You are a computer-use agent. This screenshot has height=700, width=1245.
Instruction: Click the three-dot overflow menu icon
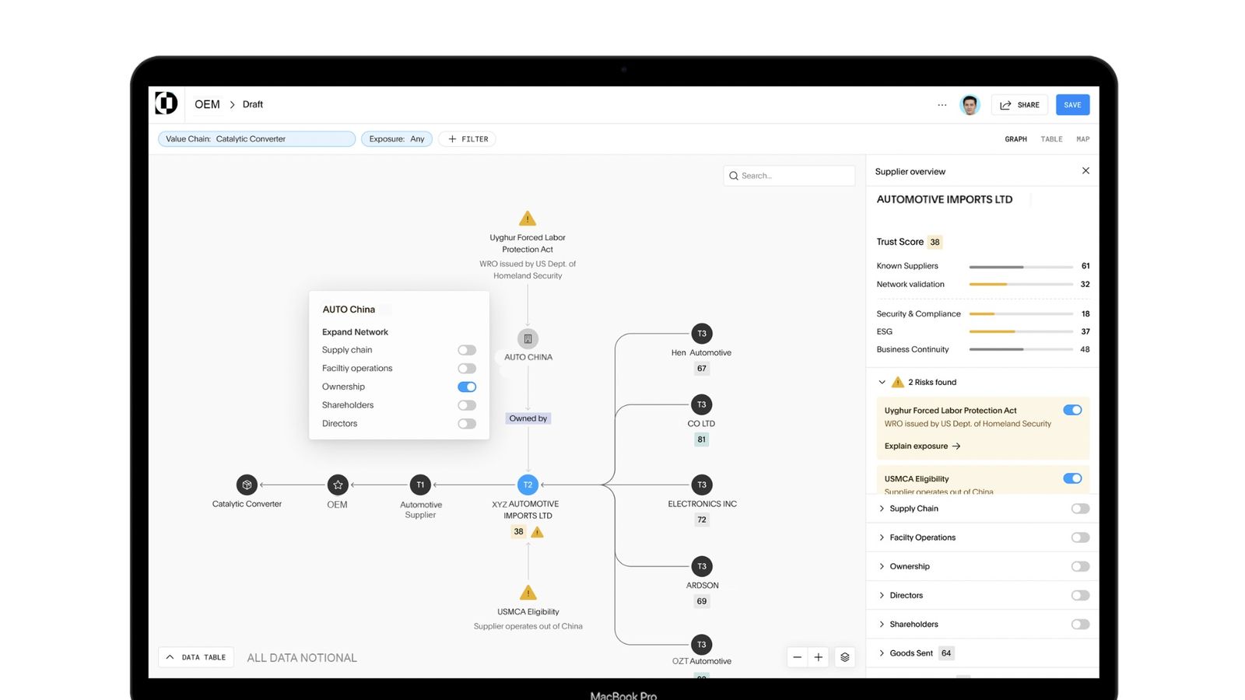click(x=942, y=104)
